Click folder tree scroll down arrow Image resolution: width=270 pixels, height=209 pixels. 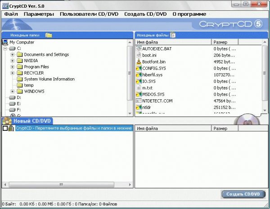(130, 113)
